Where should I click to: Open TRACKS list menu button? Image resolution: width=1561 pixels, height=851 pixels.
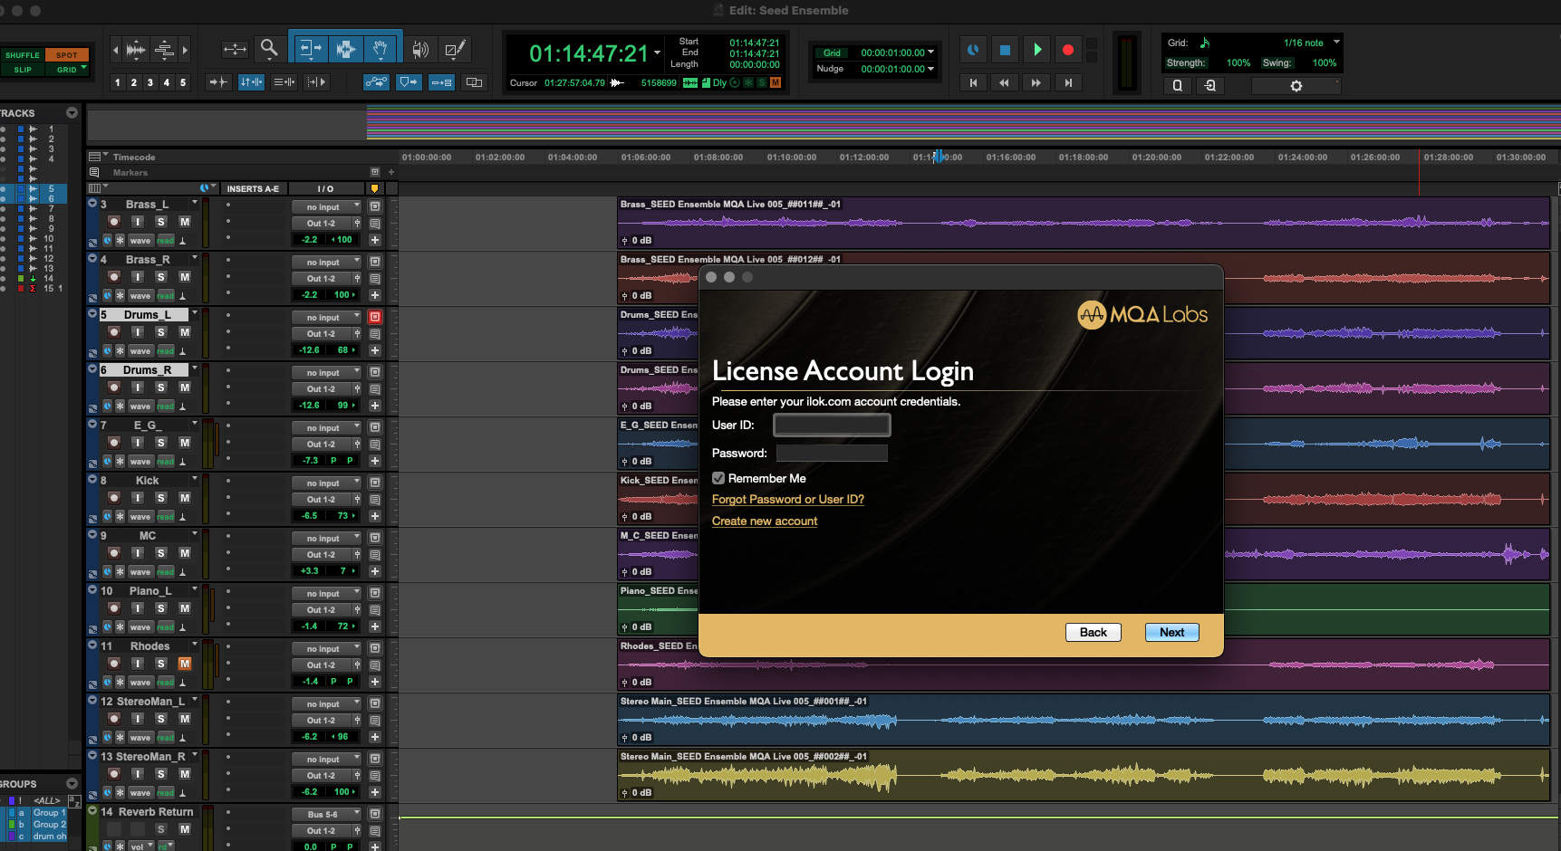[72, 113]
